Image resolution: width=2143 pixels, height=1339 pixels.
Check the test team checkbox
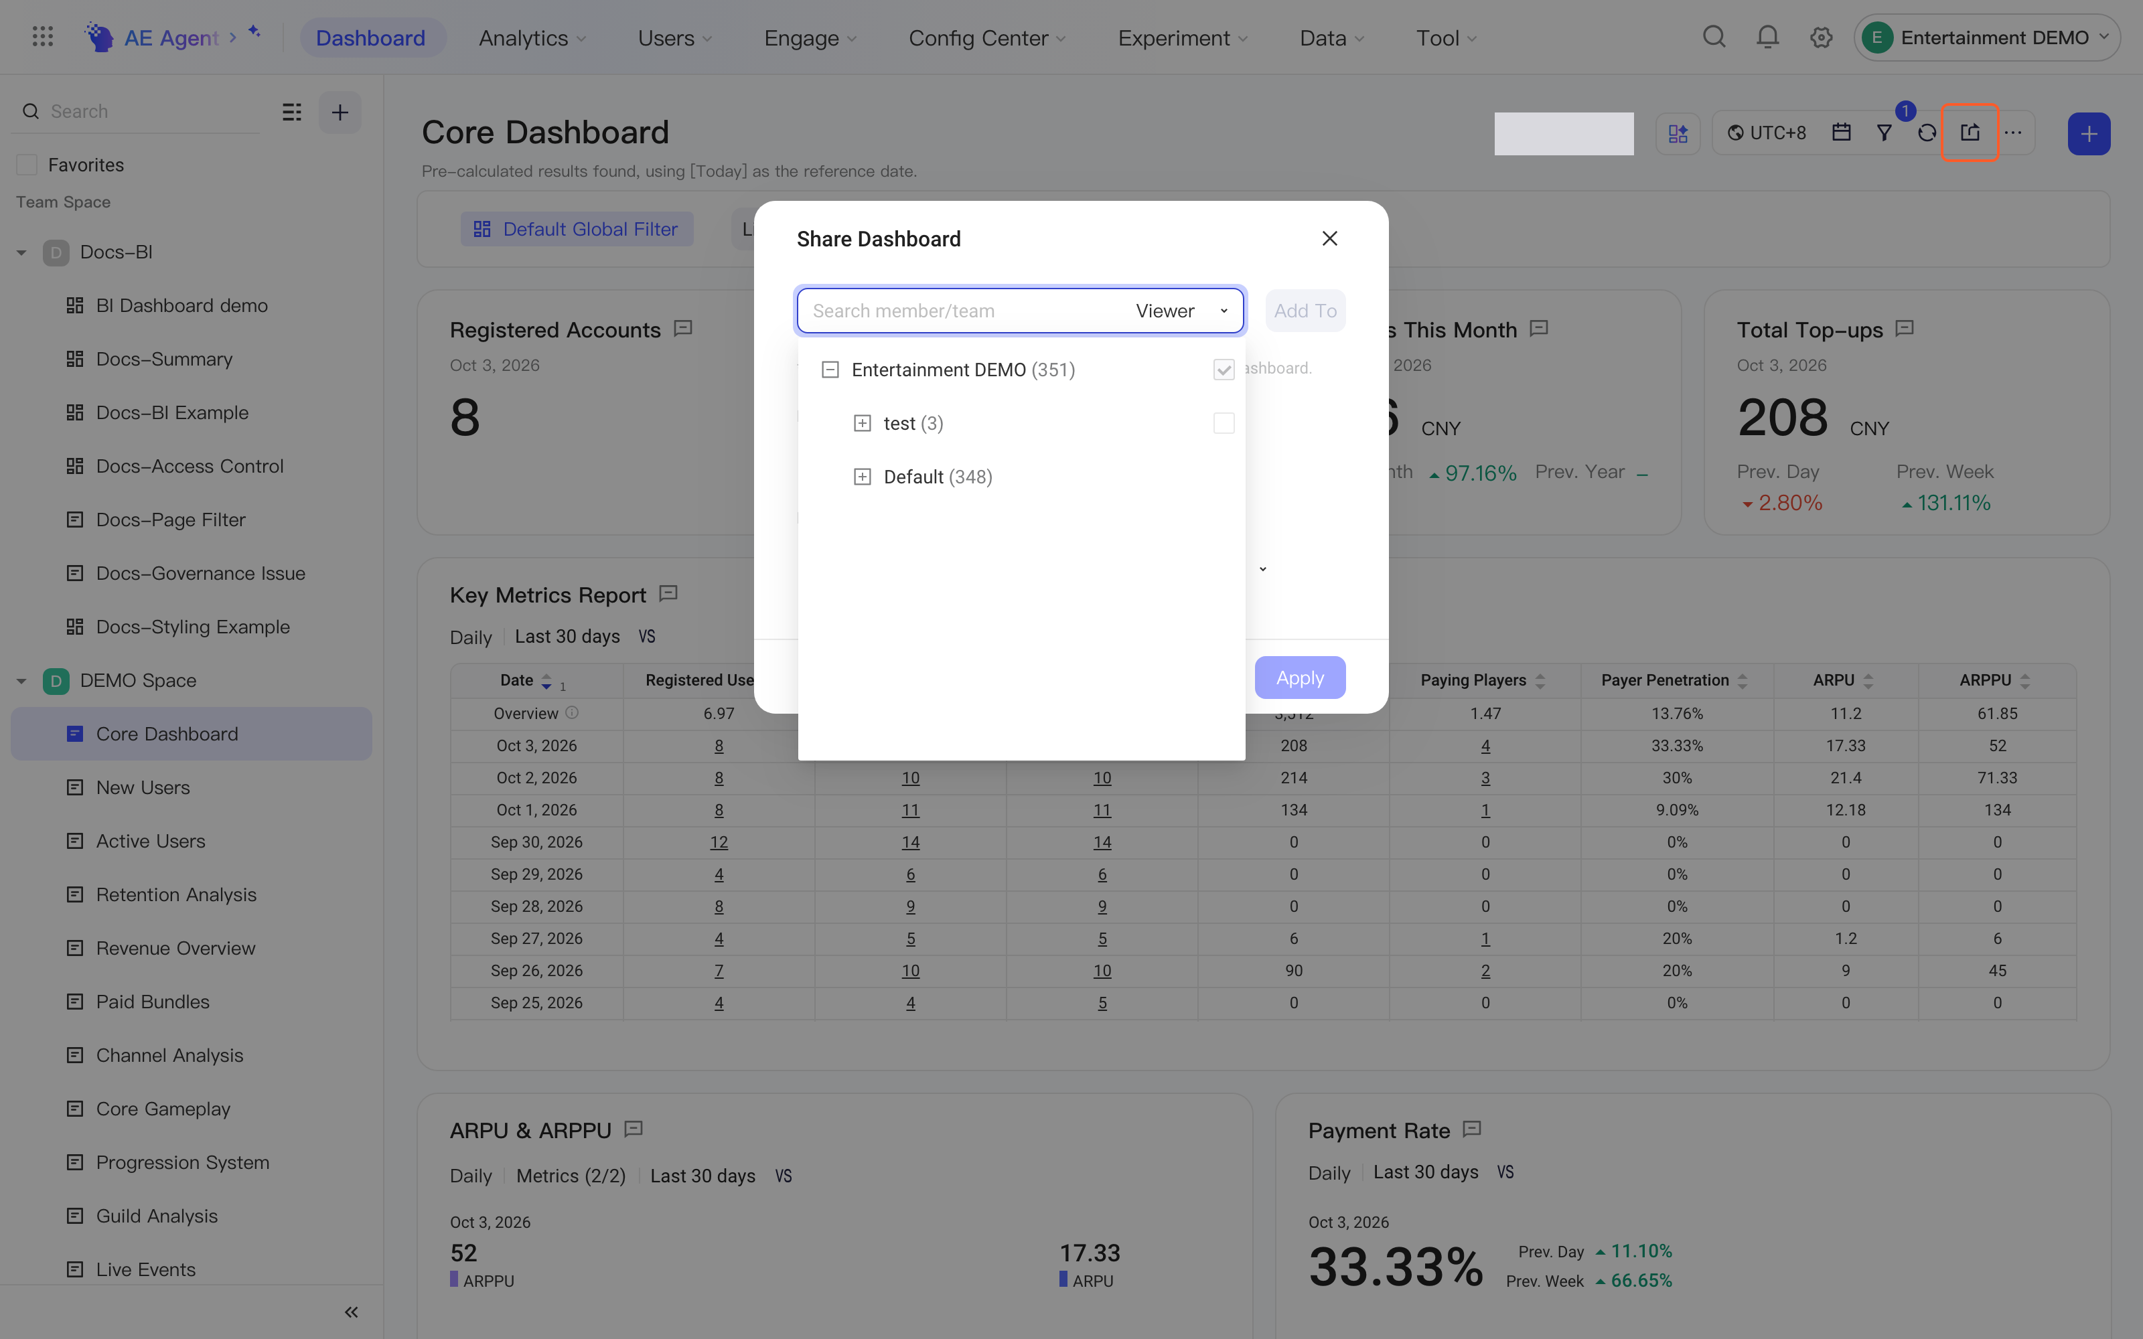[x=1224, y=423]
